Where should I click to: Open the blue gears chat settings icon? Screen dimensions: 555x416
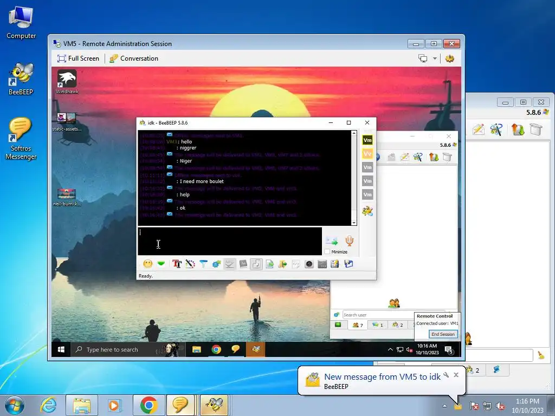click(217, 264)
